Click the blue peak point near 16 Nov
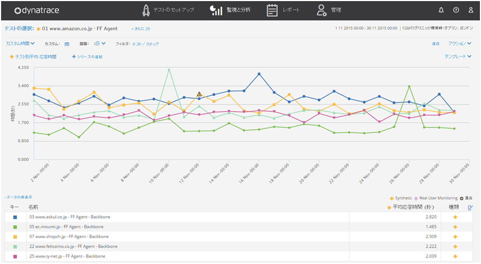The height and width of the screenshot is (264, 481). 259,74
